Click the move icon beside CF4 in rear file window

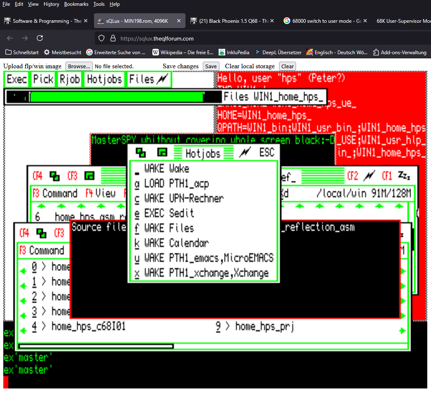click(x=54, y=176)
